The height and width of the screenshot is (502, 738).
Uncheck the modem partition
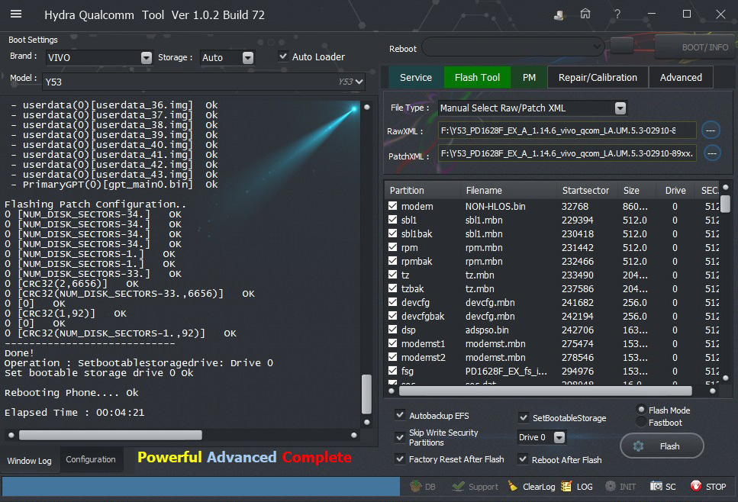coord(392,205)
